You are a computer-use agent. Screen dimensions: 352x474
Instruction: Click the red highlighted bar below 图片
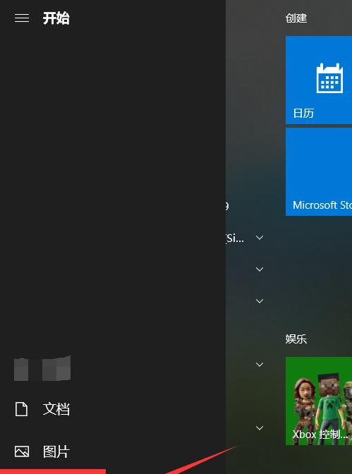tap(53, 471)
